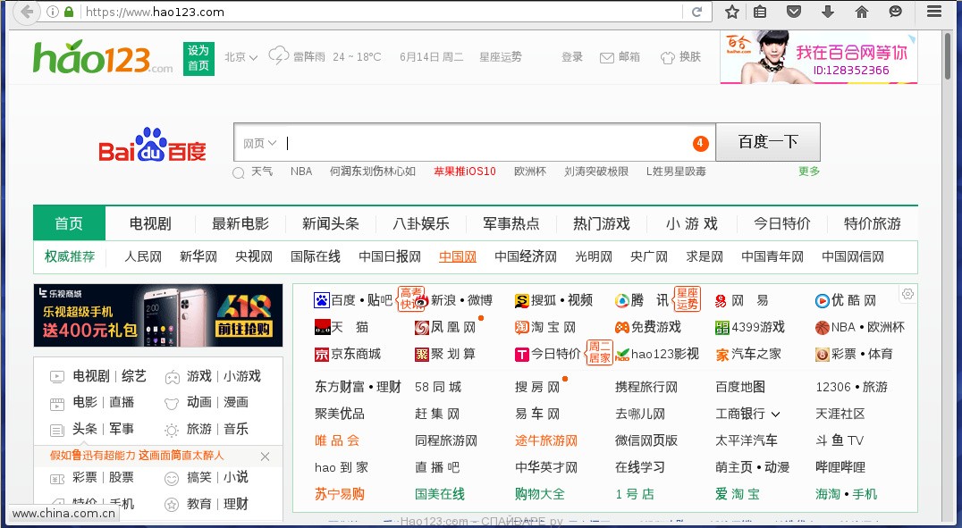Open the 苹果推iOS10 hot search
This screenshot has height=528, width=962.
point(464,172)
